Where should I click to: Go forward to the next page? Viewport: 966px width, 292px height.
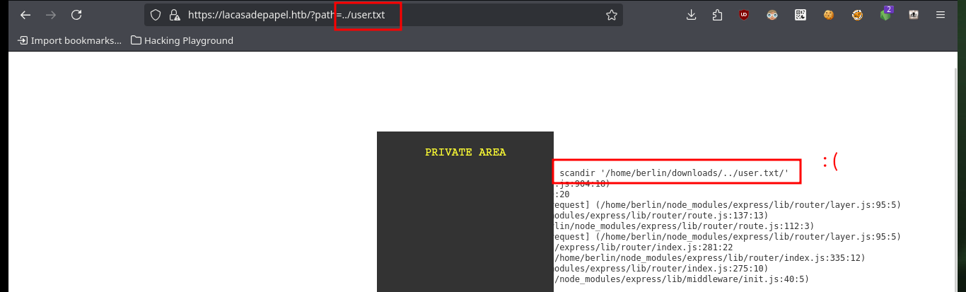50,15
